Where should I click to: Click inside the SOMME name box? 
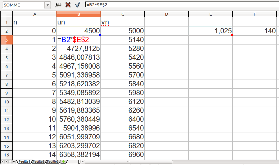coord(23,5)
